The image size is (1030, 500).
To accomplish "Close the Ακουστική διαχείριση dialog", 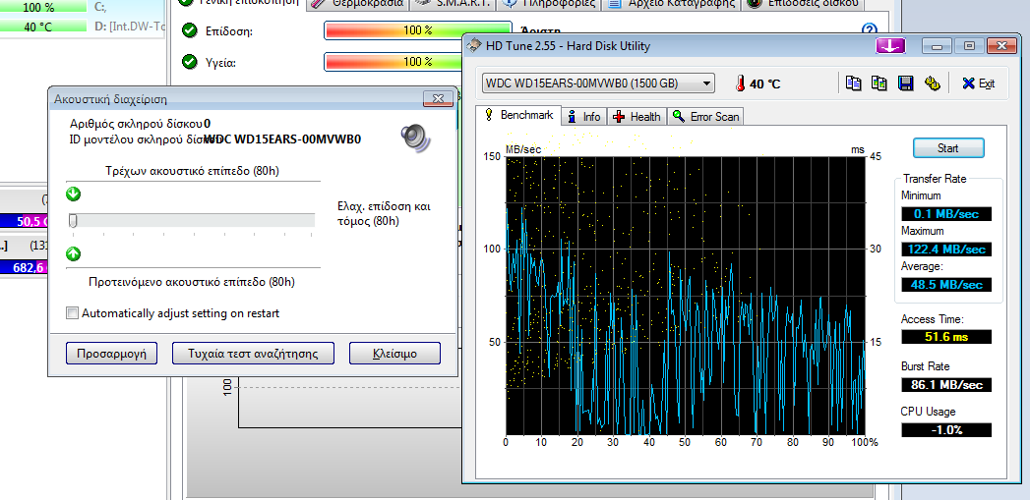I will tap(438, 99).
